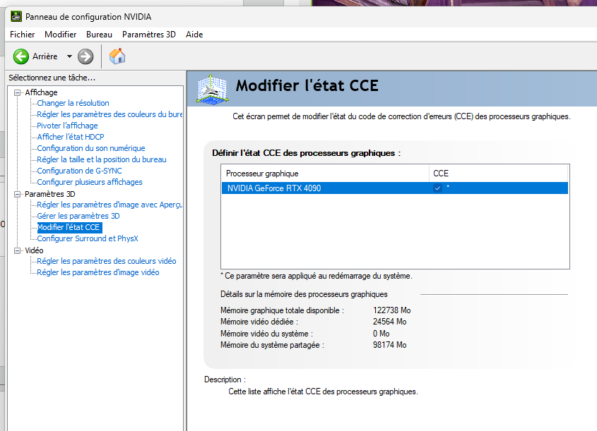This screenshot has height=431, width=597.
Task: Open the Aide menu
Action: tap(194, 35)
